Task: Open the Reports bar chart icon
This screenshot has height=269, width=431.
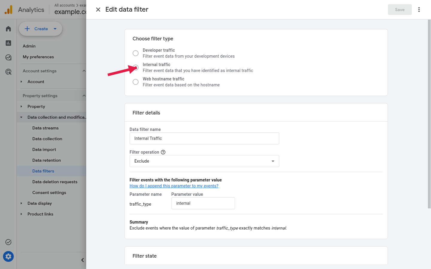Action: [x=8, y=43]
